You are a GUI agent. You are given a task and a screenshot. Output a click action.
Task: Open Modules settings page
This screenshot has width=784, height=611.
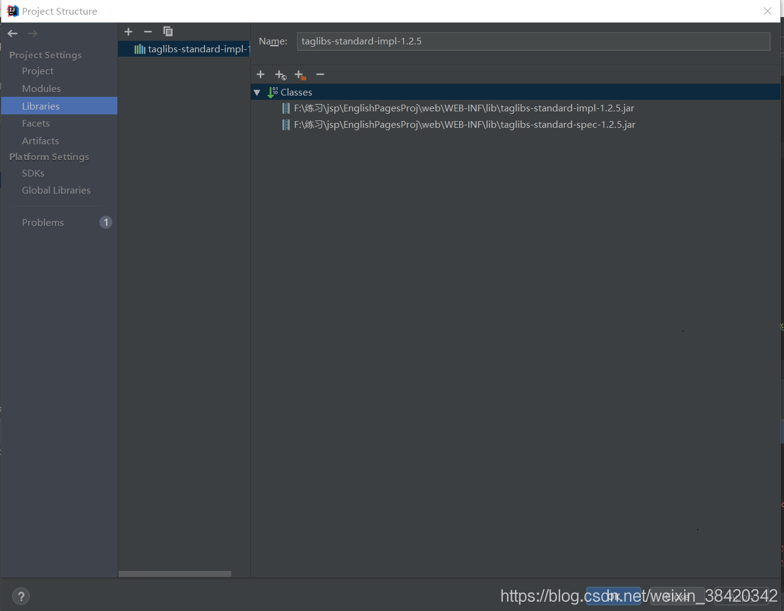click(x=41, y=89)
